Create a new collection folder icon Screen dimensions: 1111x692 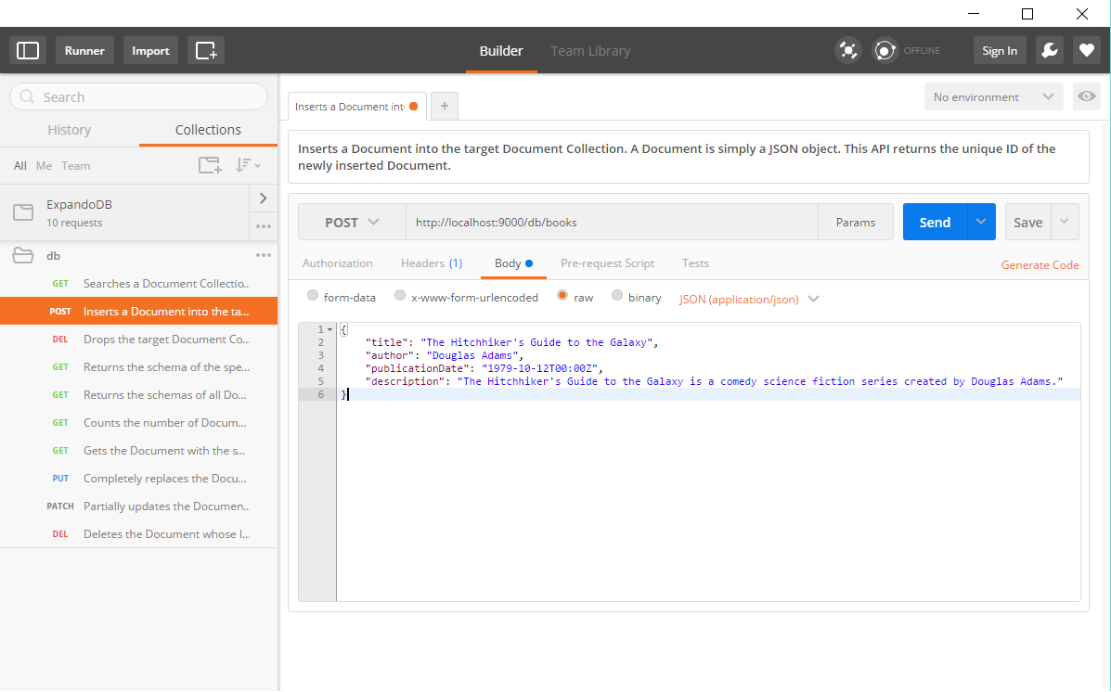pos(210,166)
